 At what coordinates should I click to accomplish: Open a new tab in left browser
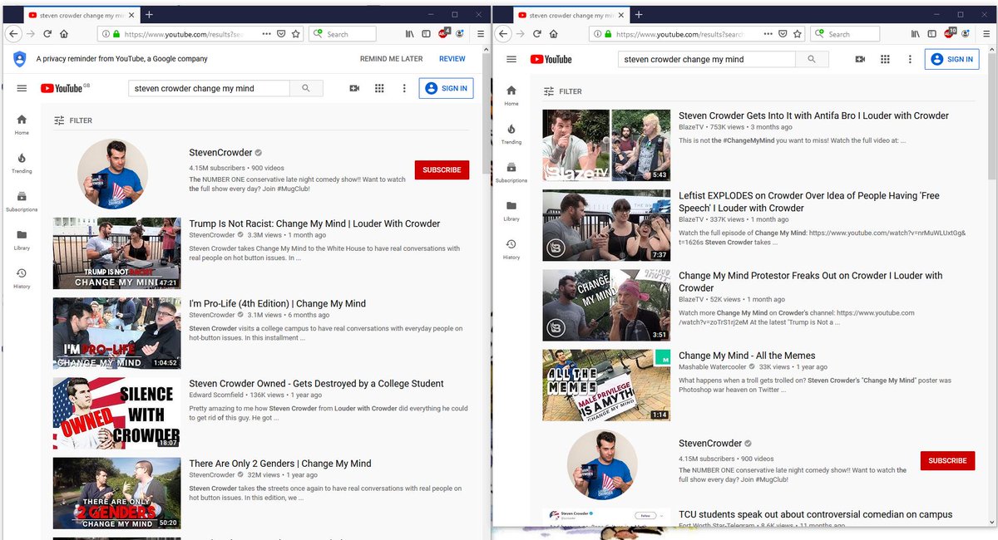click(x=149, y=15)
